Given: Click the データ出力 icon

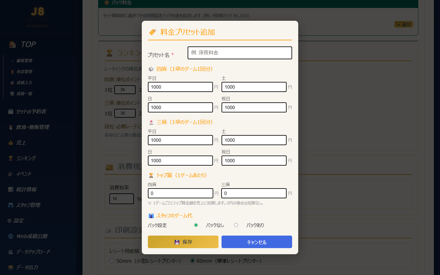Looking at the screenshot, I should coord(11,267).
